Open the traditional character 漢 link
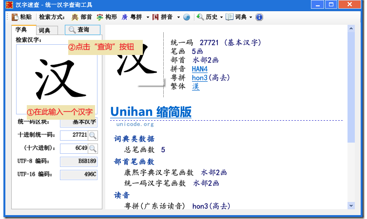The image size is (367, 219). click(x=195, y=87)
